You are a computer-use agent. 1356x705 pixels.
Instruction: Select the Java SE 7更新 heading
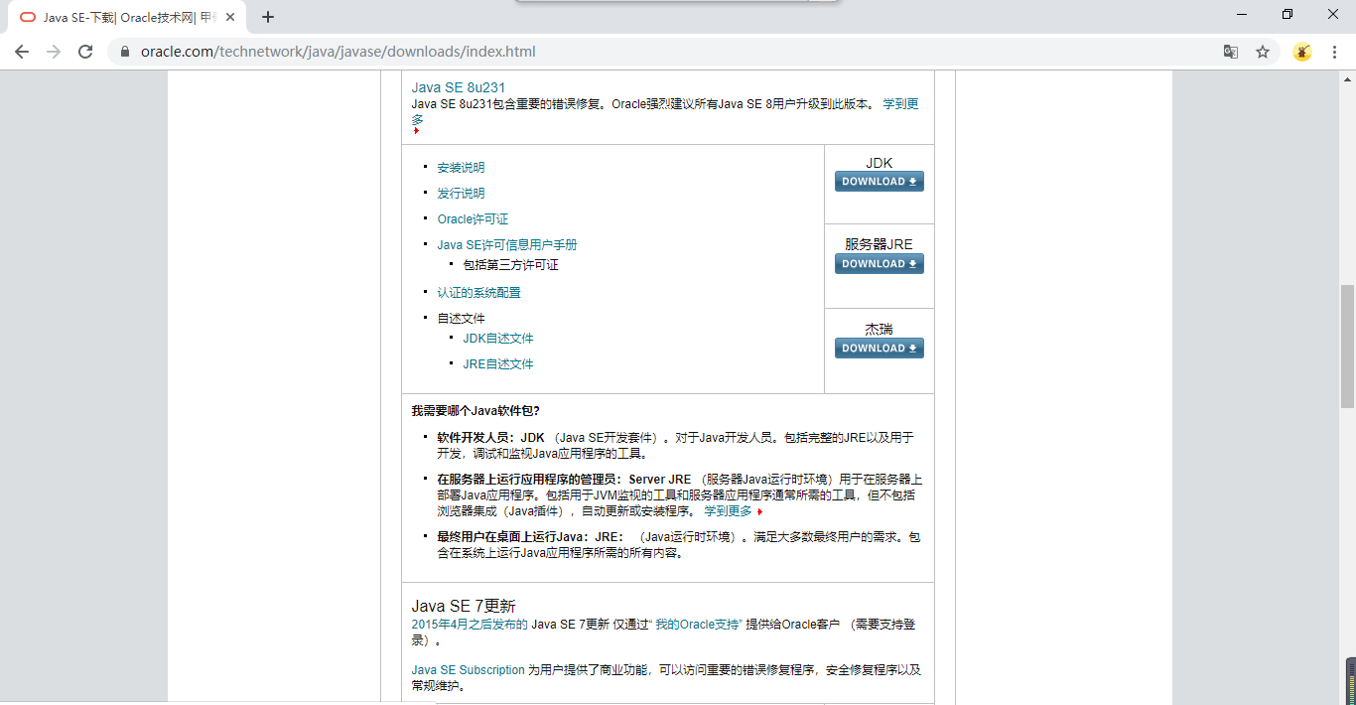tap(464, 606)
